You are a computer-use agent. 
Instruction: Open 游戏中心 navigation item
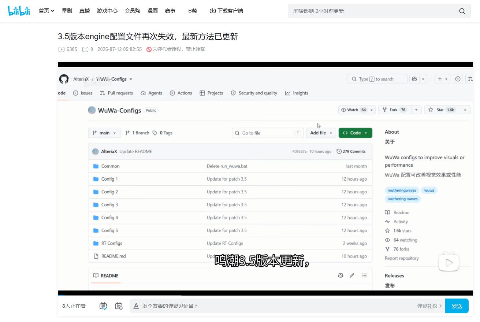click(107, 11)
